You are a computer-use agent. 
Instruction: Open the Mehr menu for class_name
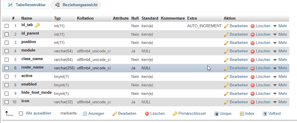click(280, 60)
